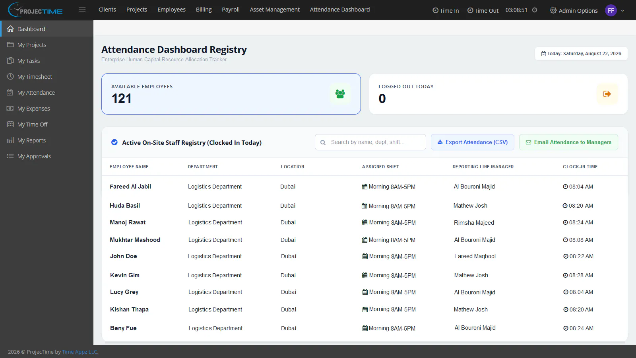The height and width of the screenshot is (358, 636).
Task: Sort by the Employee Name column header
Action: point(129,167)
